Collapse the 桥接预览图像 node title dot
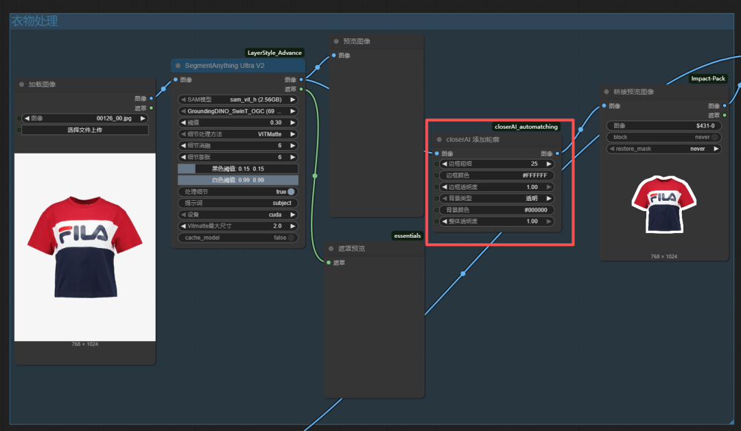The width and height of the screenshot is (741, 431). point(607,92)
